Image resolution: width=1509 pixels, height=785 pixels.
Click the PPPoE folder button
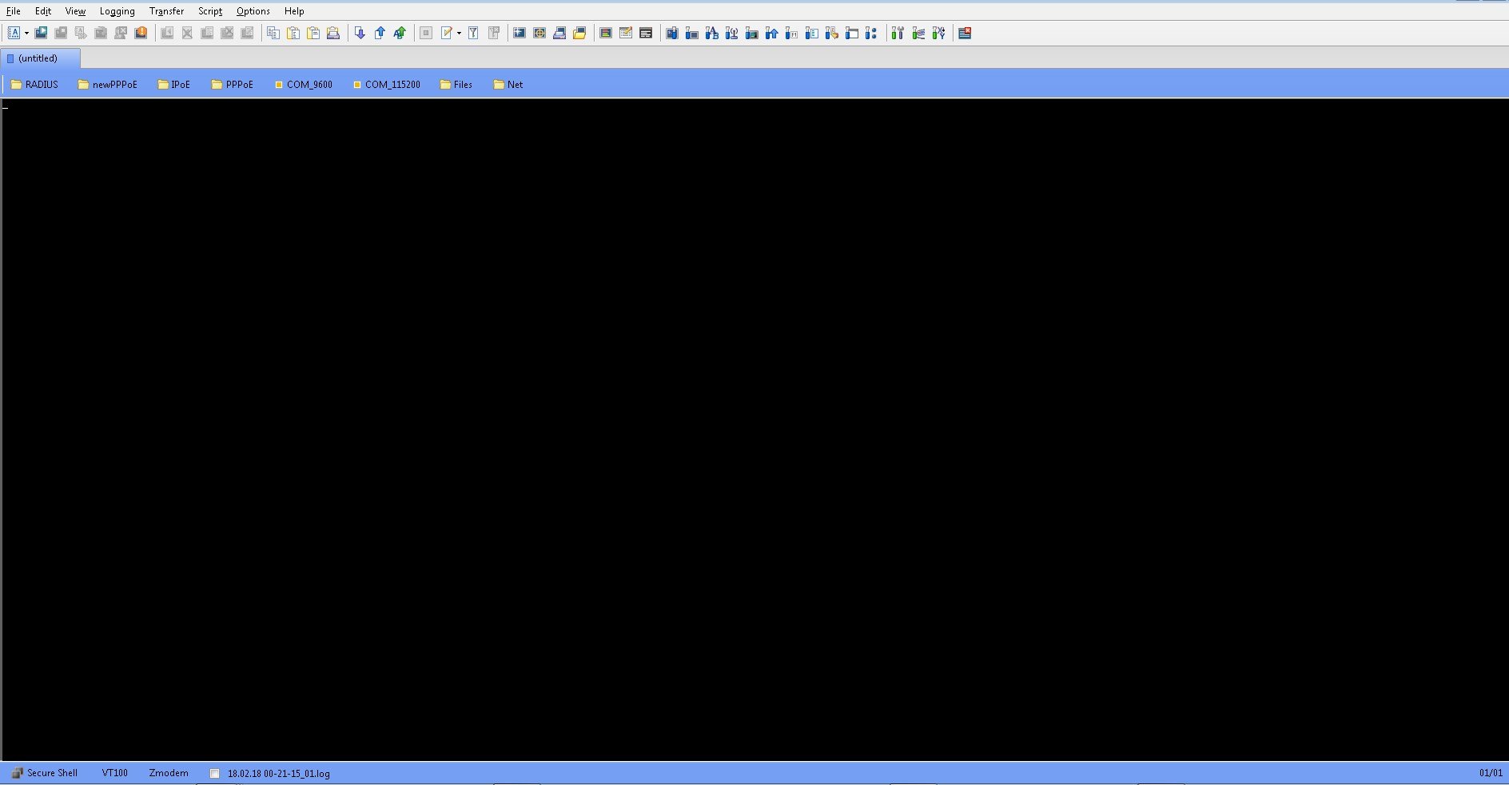(x=233, y=85)
